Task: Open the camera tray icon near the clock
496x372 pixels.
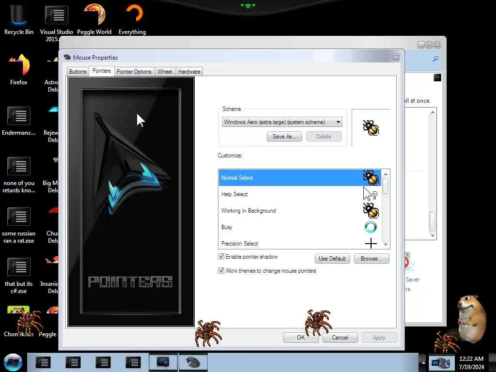Action: tap(441, 362)
